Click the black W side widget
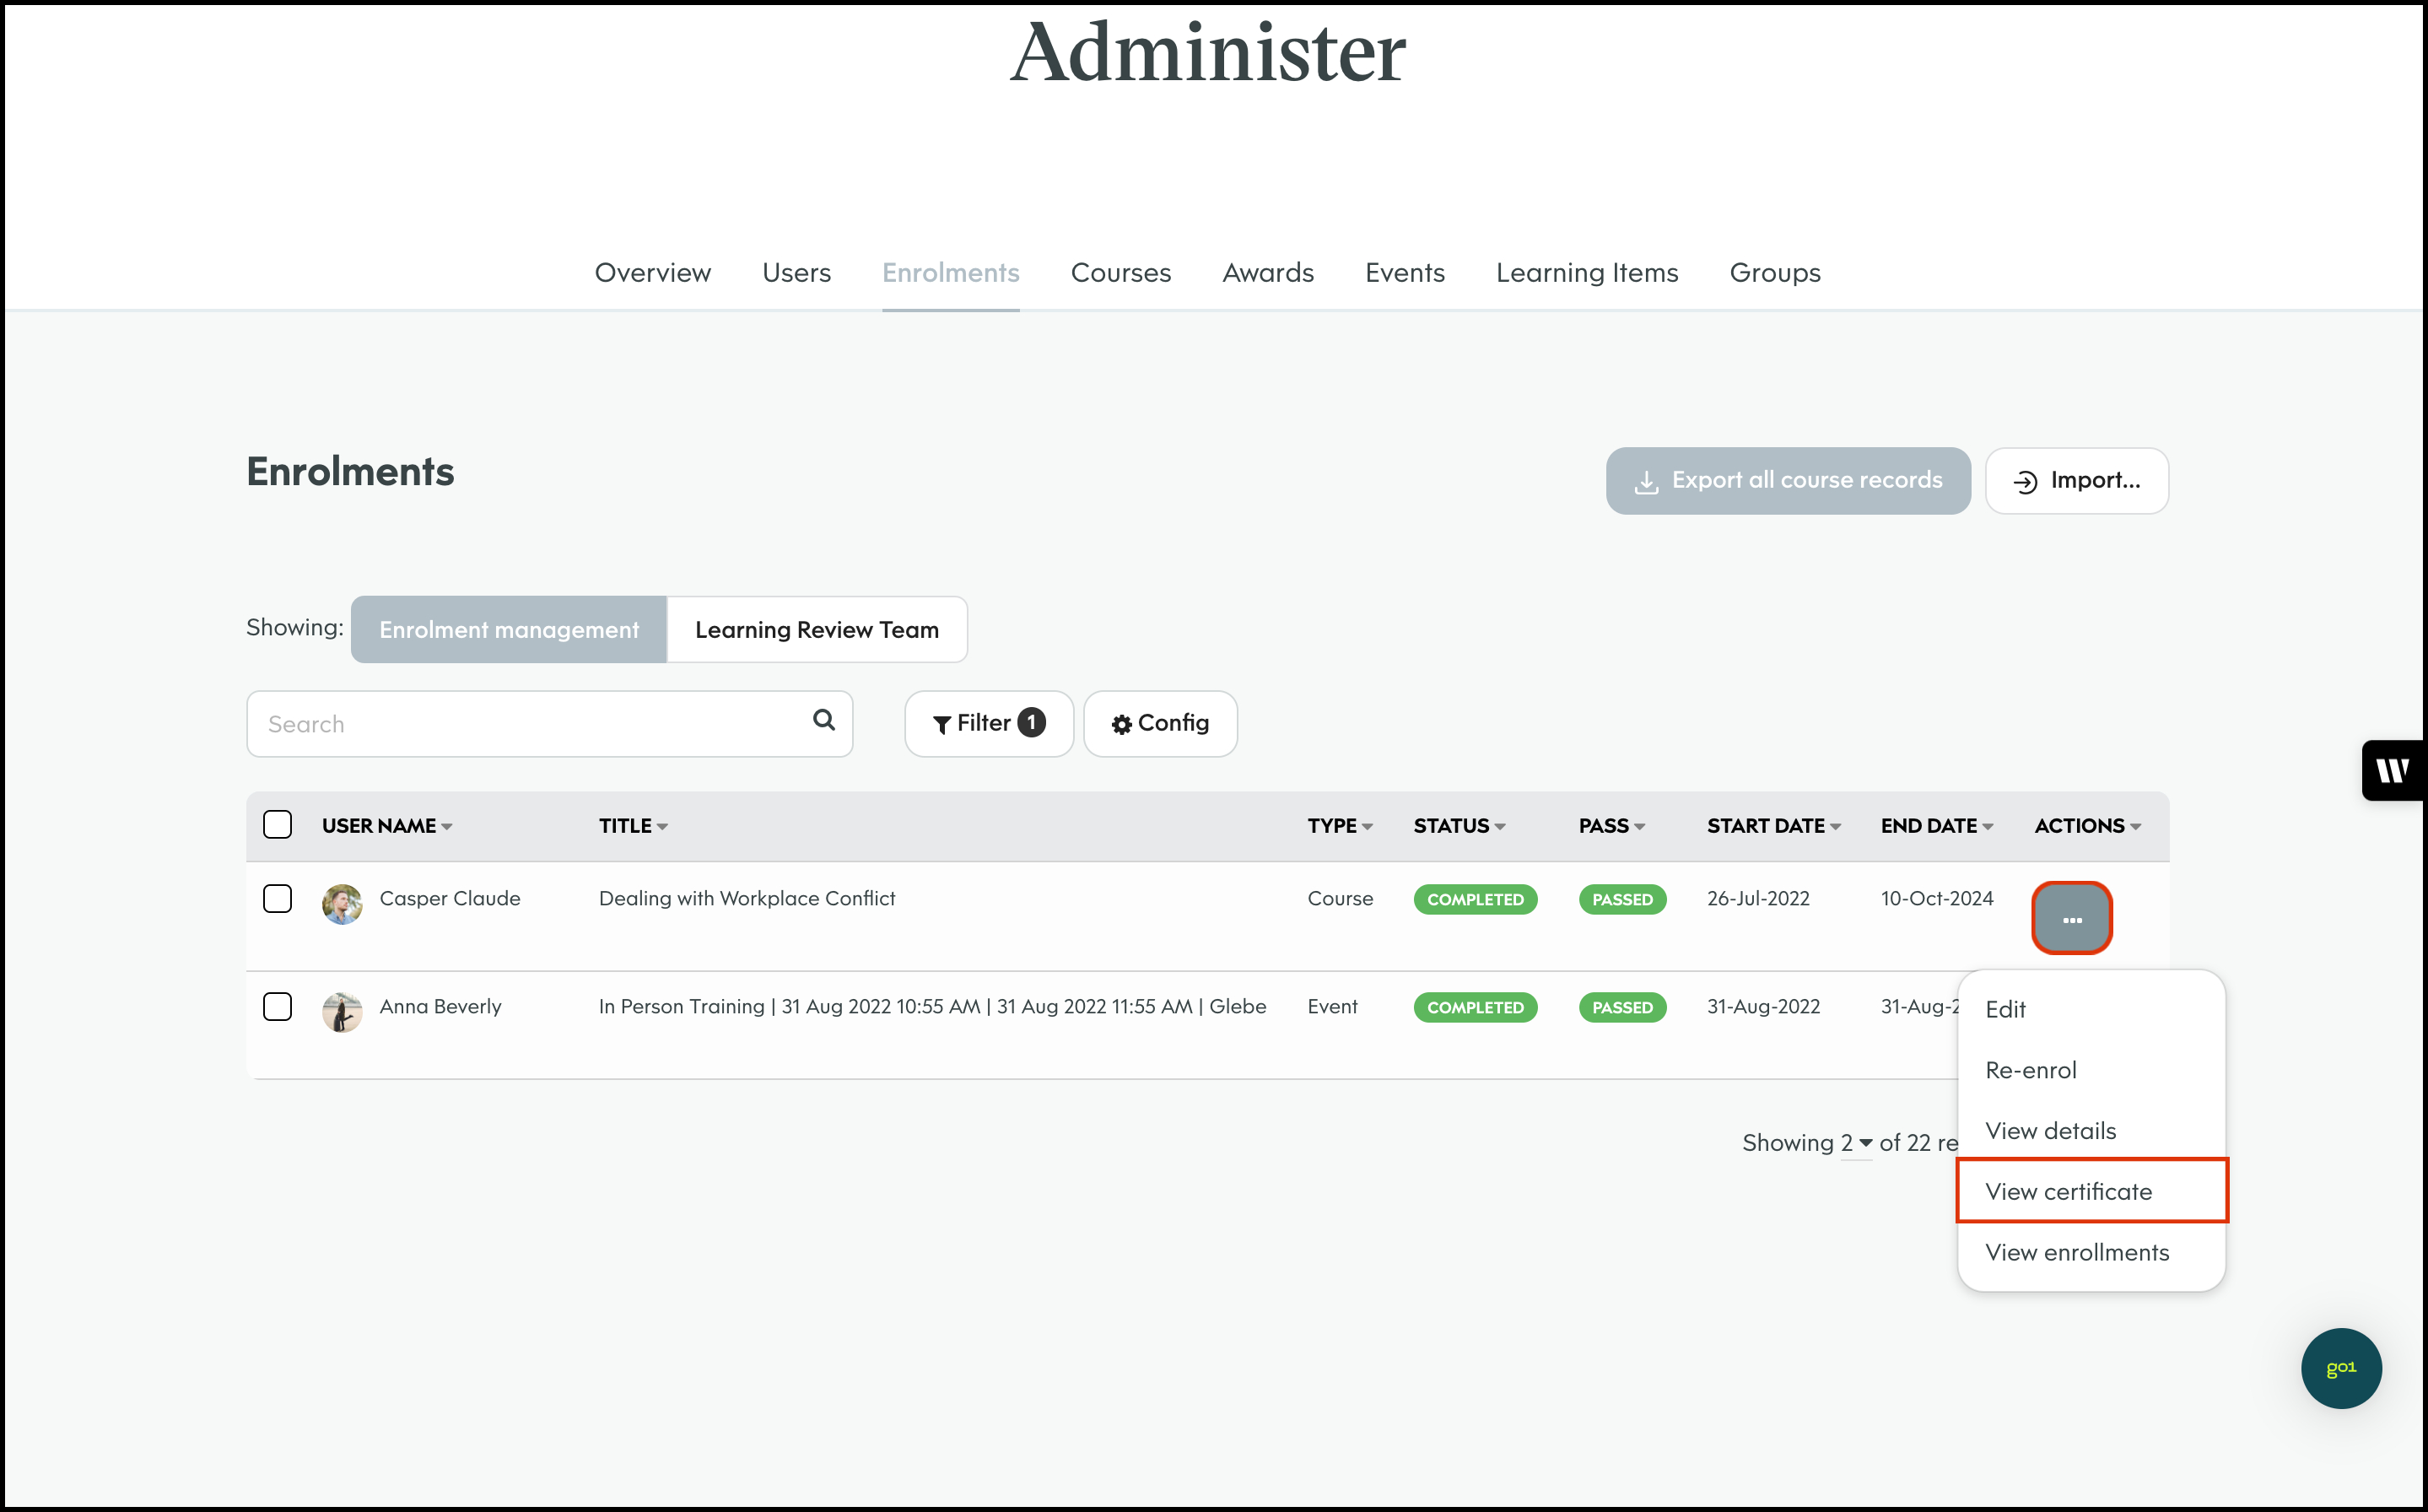 tap(2392, 770)
